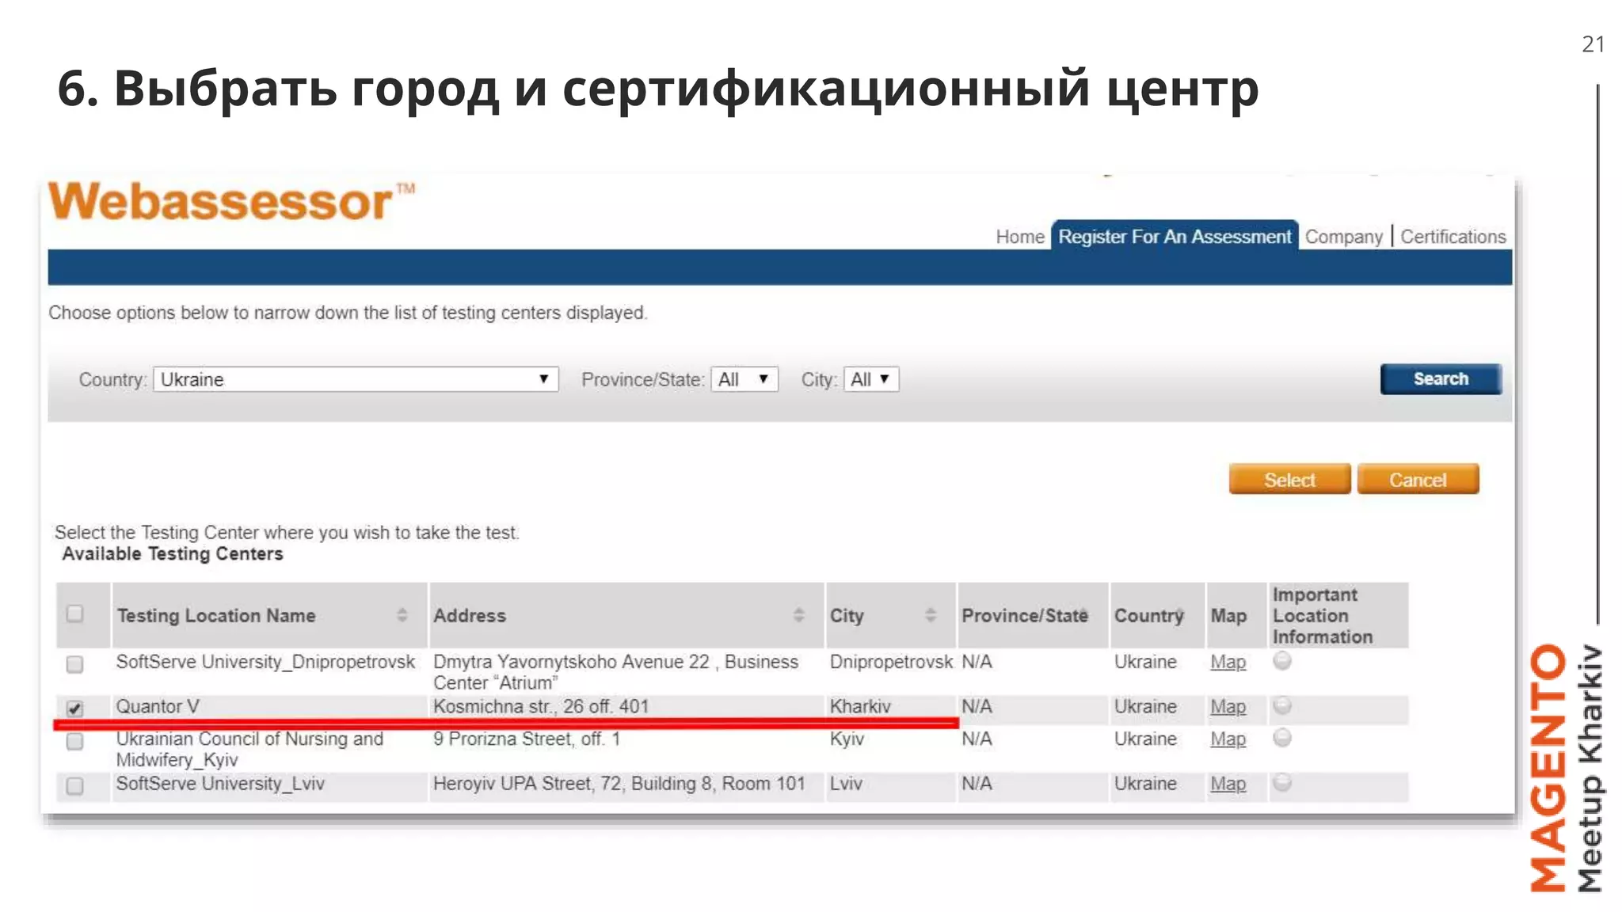The height and width of the screenshot is (912, 1622).
Task: Open the Company tab
Action: pos(1343,237)
